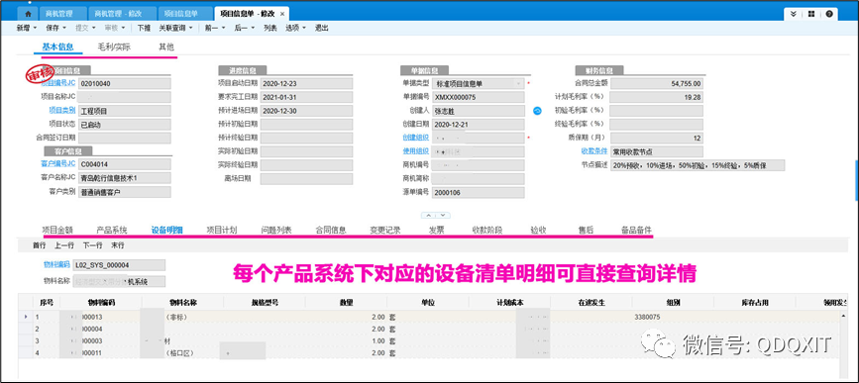Click 下一行 row navigation button
This screenshot has height=383, width=859.
[92, 245]
